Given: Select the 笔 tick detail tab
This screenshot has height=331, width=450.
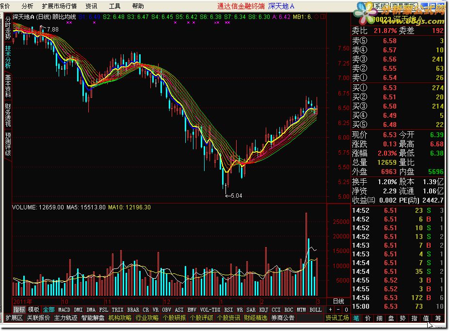Looking at the screenshot, I should pyautogui.click(x=356, y=318).
